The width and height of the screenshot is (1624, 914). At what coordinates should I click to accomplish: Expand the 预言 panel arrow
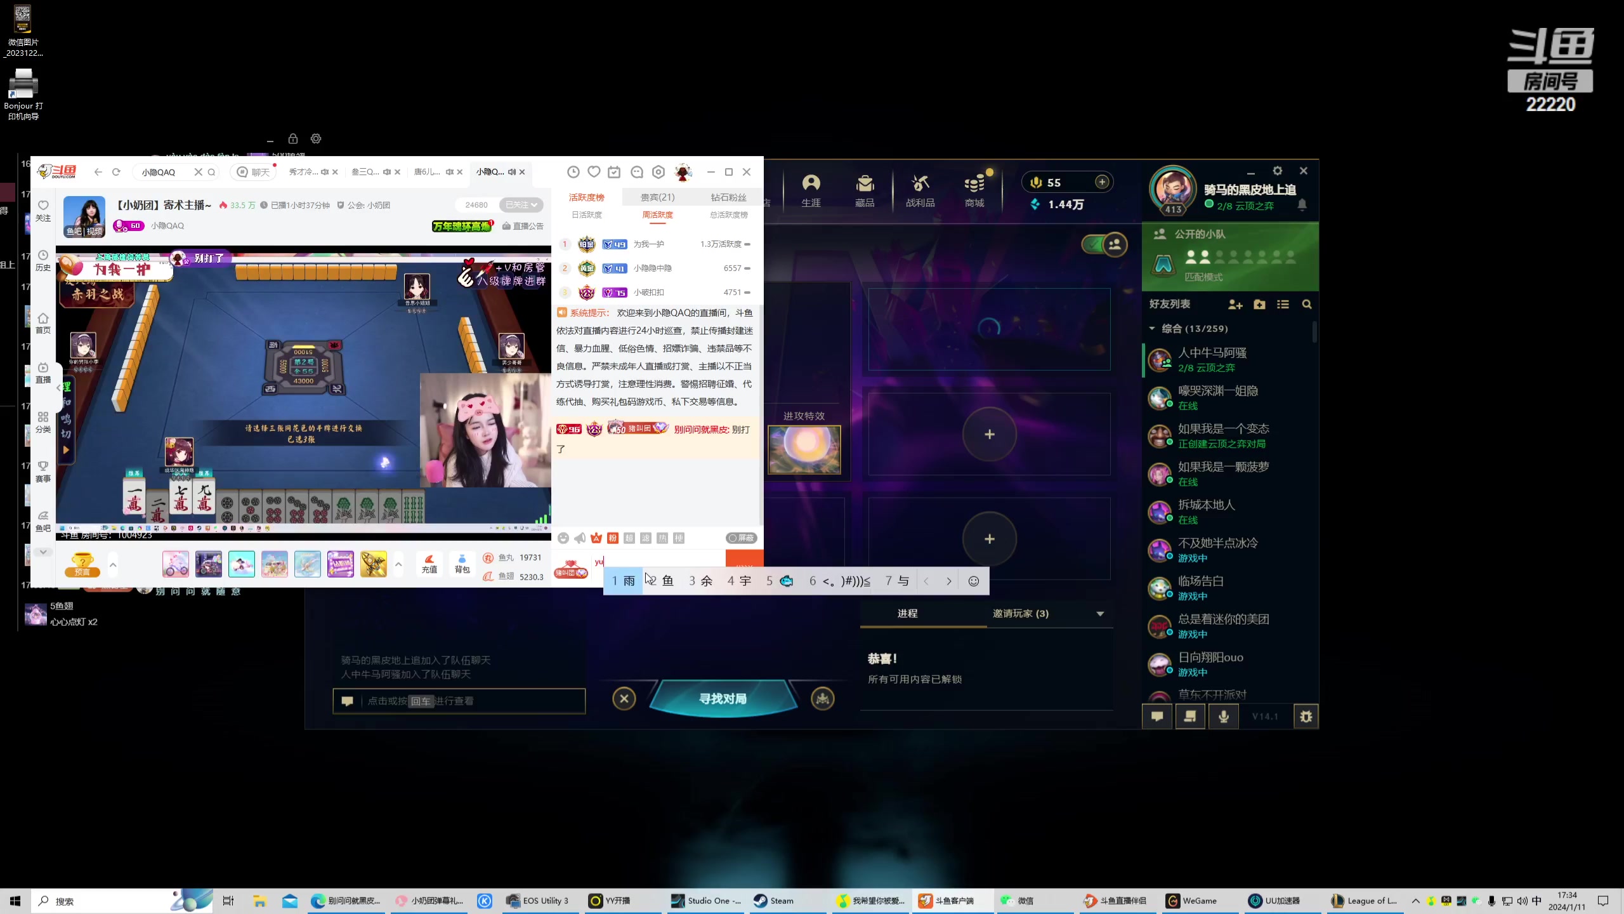coord(113,564)
